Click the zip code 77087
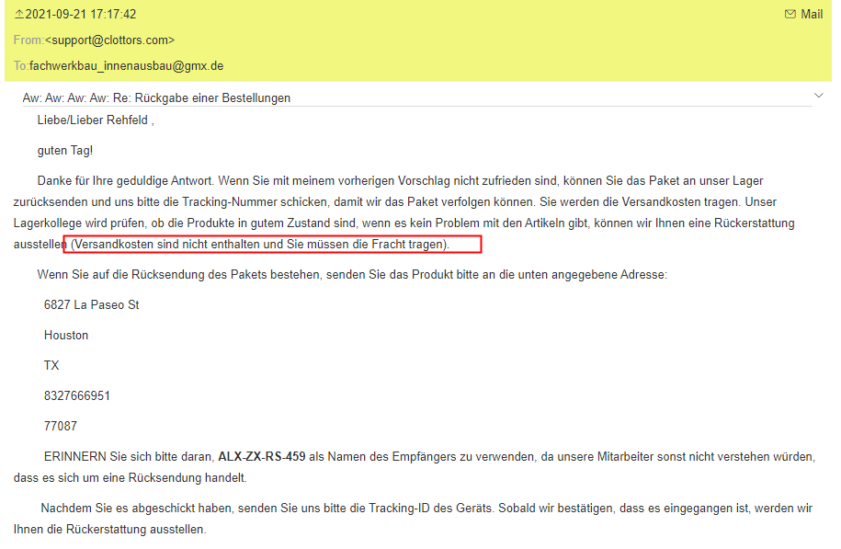Image resolution: width=841 pixels, height=549 pixels. [x=61, y=427]
